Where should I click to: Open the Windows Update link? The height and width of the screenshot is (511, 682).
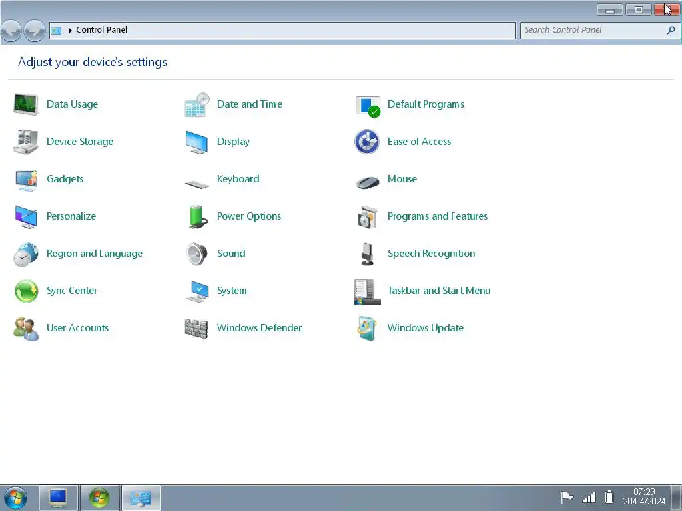pyautogui.click(x=426, y=328)
